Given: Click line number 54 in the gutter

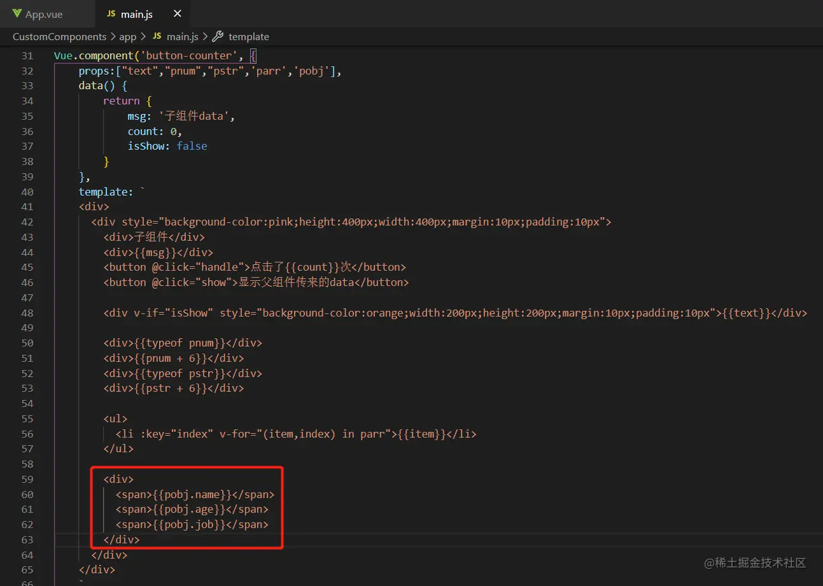Looking at the screenshot, I should click(27, 403).
